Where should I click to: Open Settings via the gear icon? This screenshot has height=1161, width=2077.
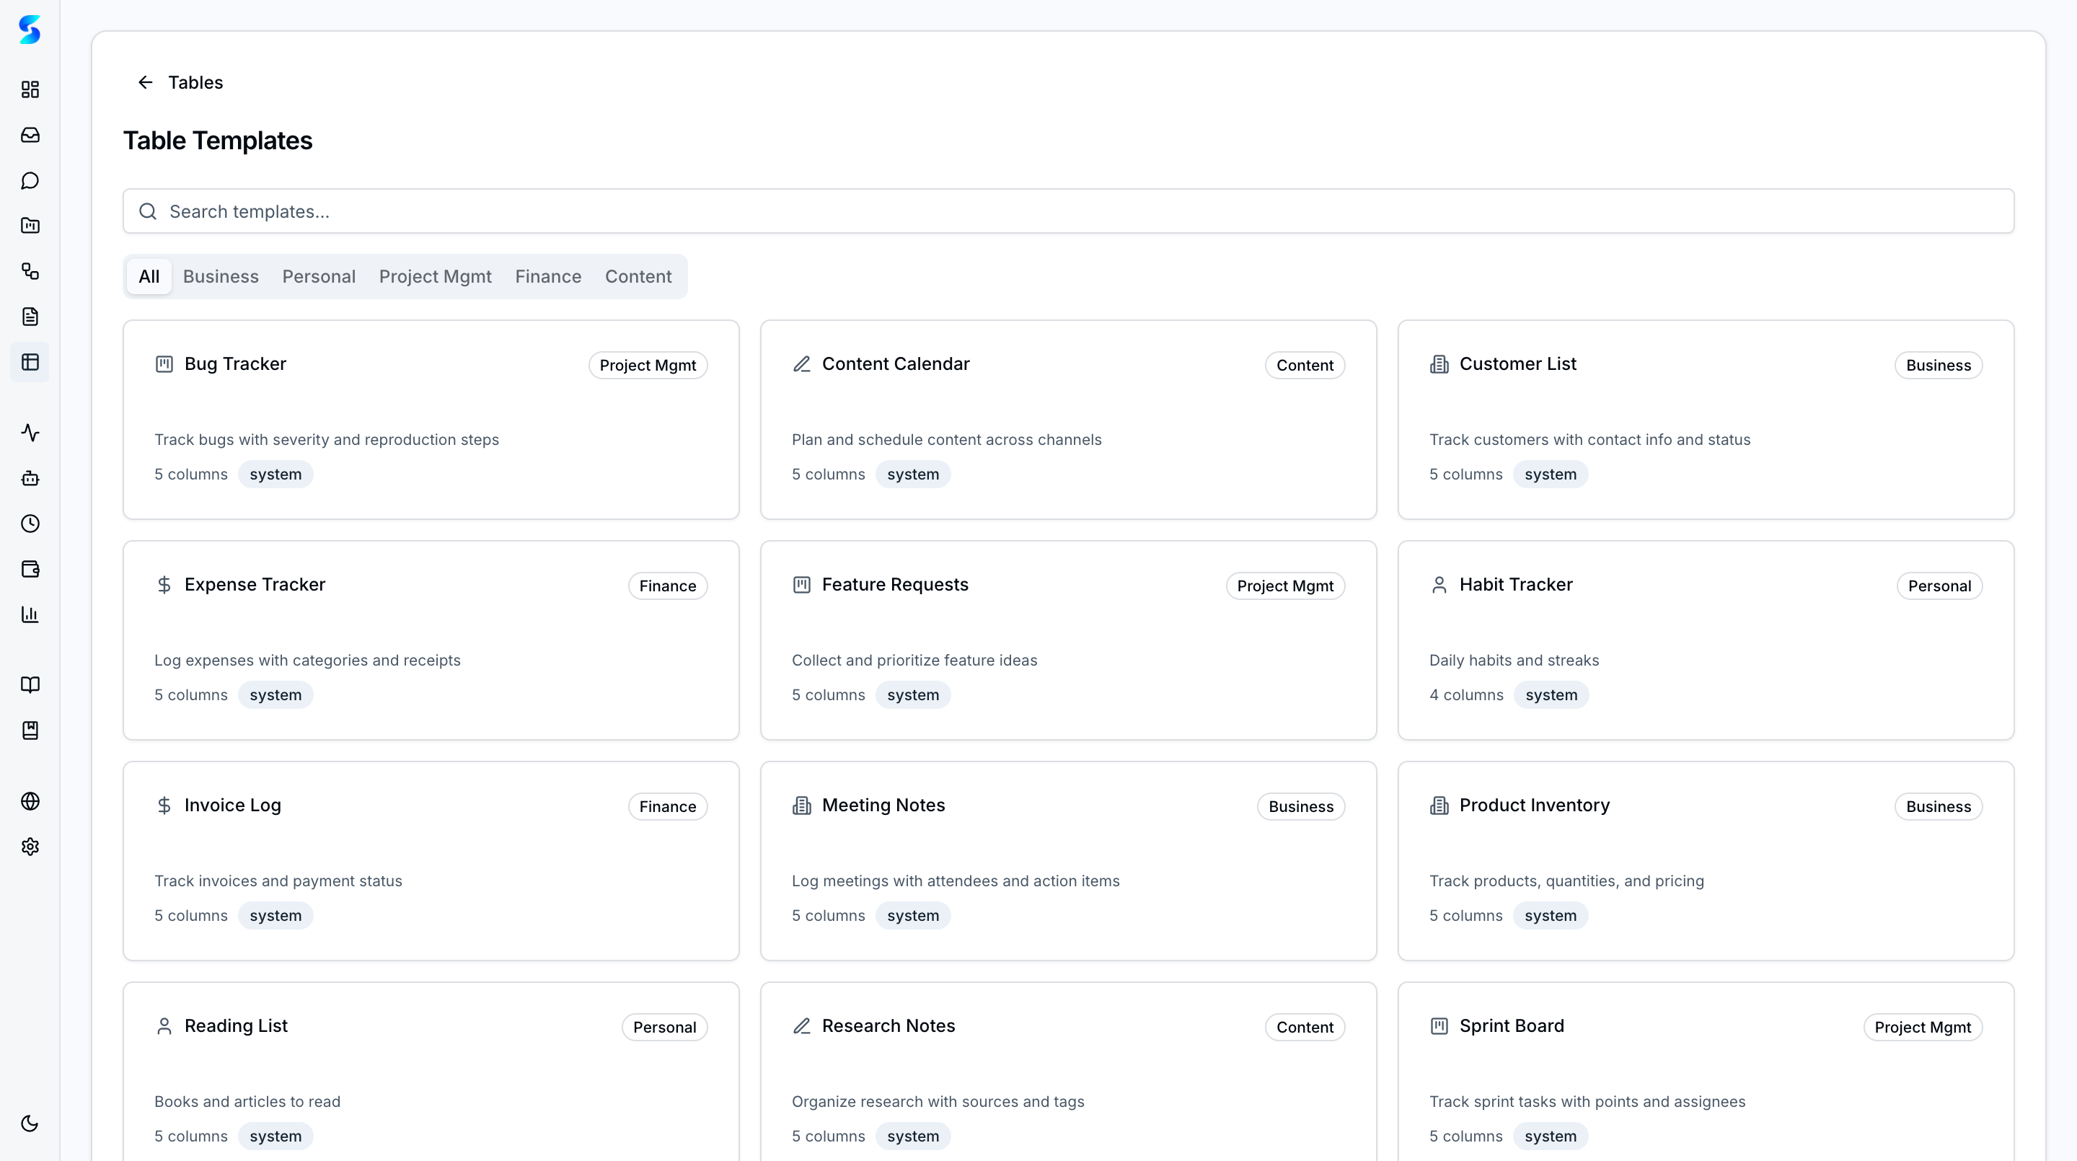click(x=30, y=846)
